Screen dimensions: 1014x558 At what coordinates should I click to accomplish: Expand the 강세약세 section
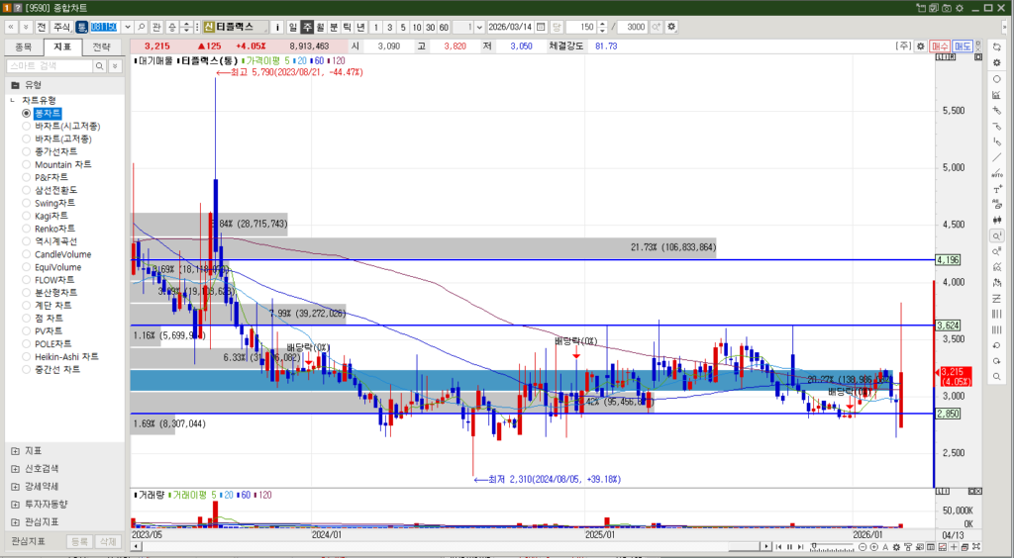15,487
